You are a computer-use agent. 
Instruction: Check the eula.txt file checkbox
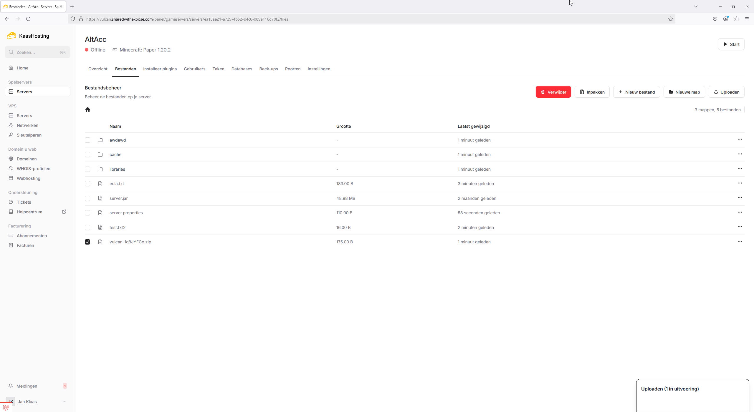(87, 184)
